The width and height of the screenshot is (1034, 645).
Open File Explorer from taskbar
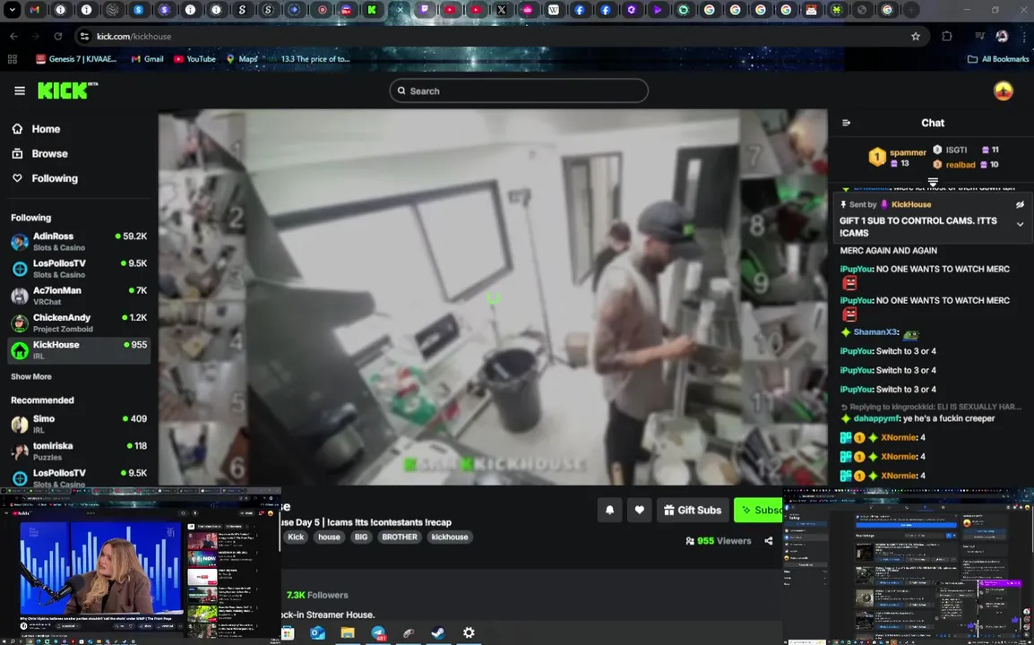[348, 633]
